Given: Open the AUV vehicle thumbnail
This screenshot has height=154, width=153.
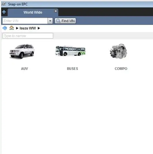Looking at the screenshot, I should pos(22,52).
